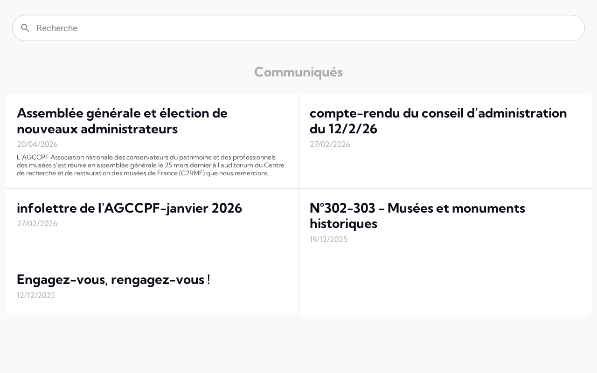Click the 20/04/2026 publication date
The width and height of the screenshot is (597, 373).
(x=37, y=144)
